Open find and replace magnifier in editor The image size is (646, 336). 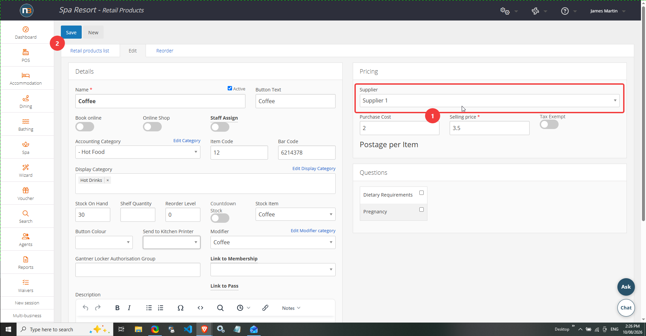point(220,308)
